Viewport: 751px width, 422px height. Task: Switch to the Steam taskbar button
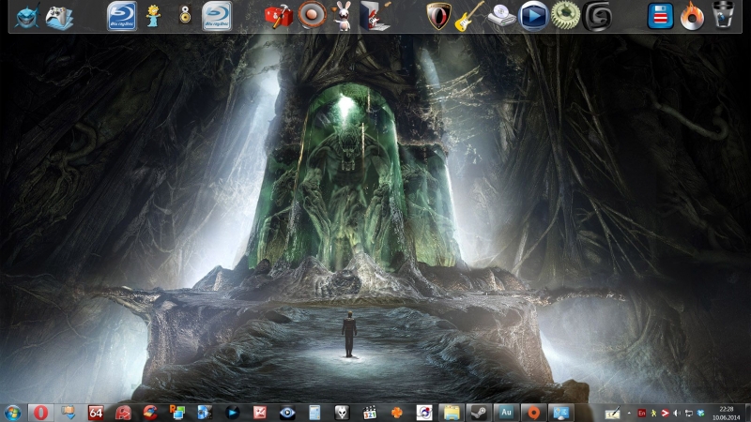479,413
